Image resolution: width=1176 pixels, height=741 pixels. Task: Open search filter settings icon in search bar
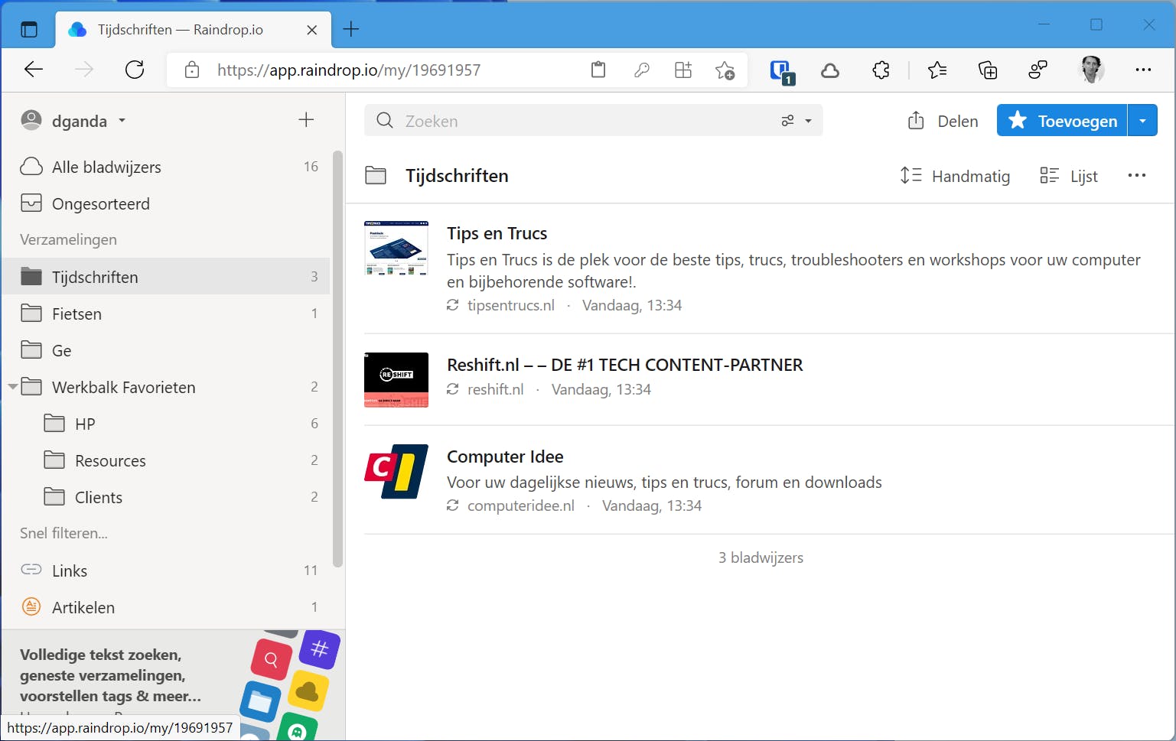click(x=787, y=120)
